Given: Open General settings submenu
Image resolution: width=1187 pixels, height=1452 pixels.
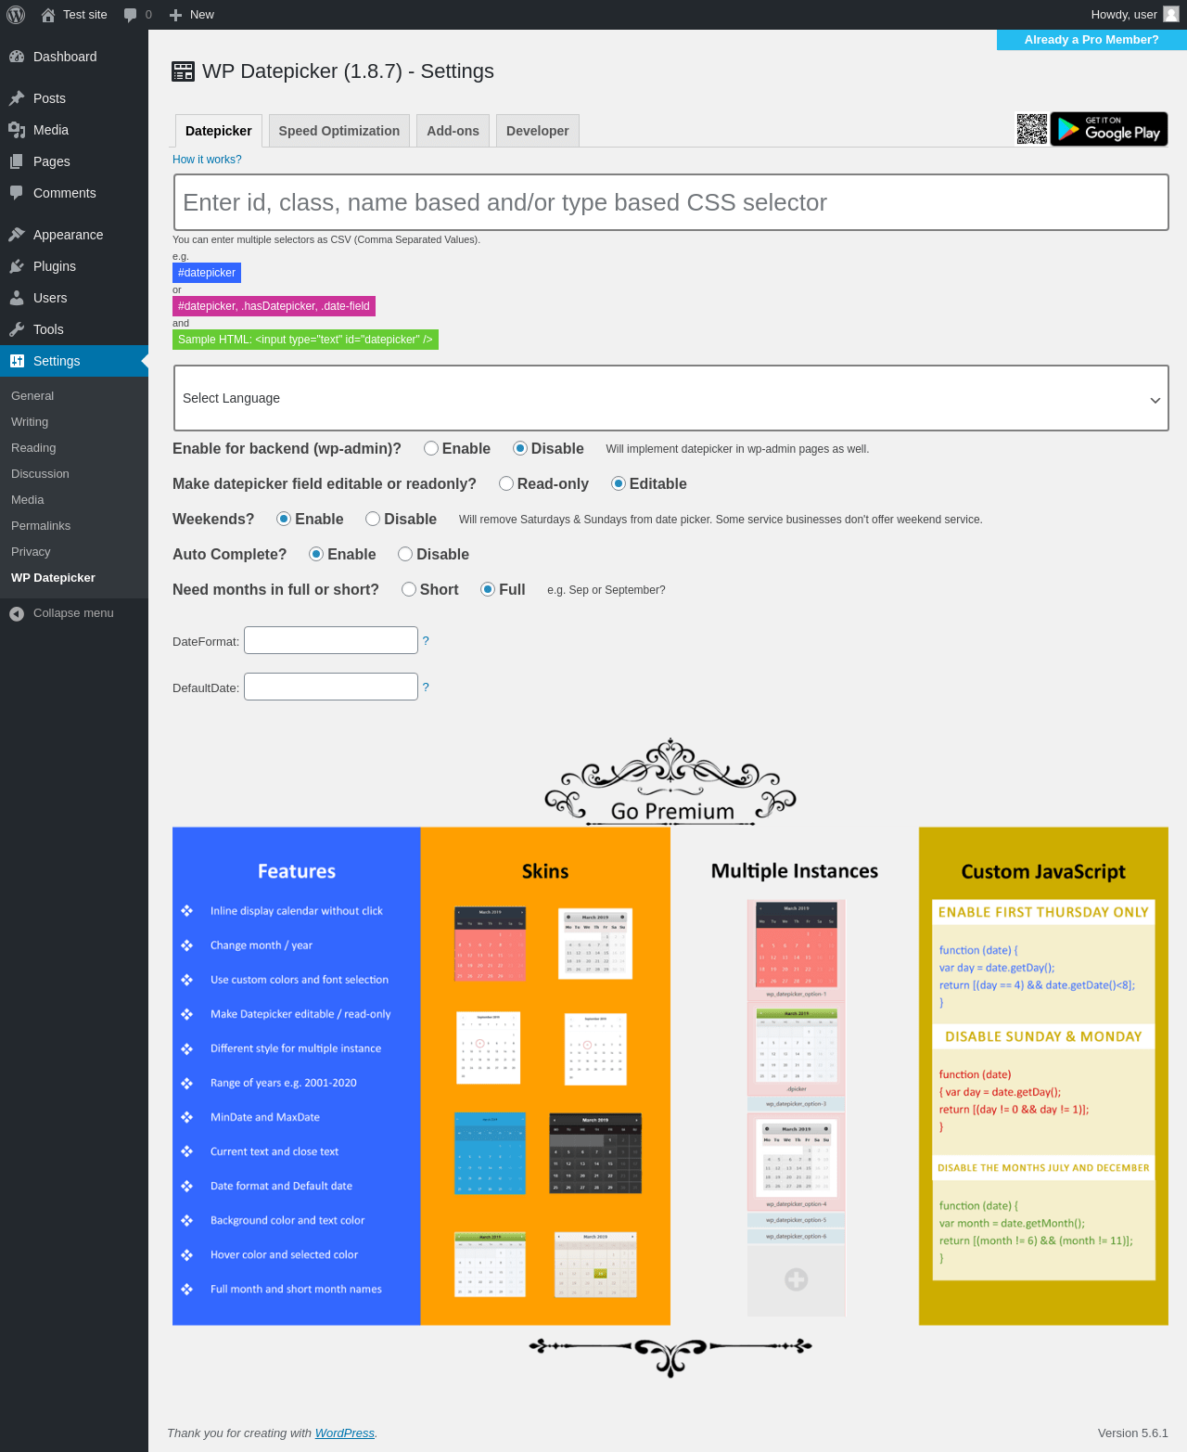Looking at the screenshot, I should 32,396.
